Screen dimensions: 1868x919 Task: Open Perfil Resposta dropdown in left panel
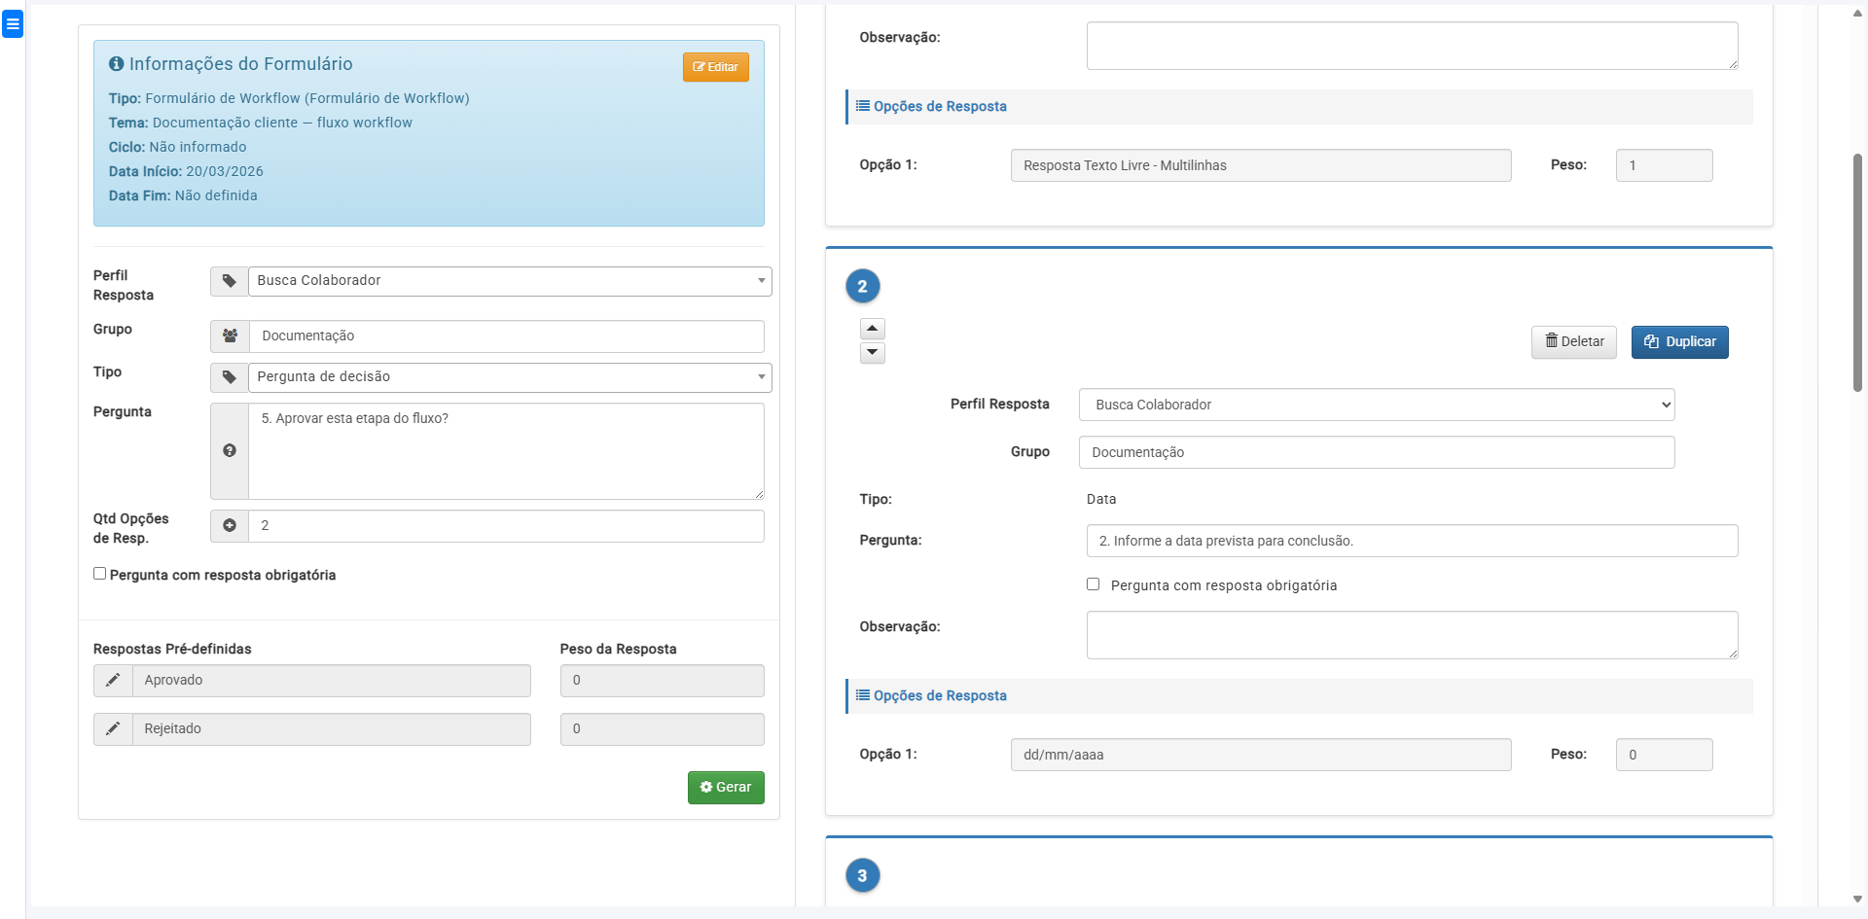click(510, 281)
